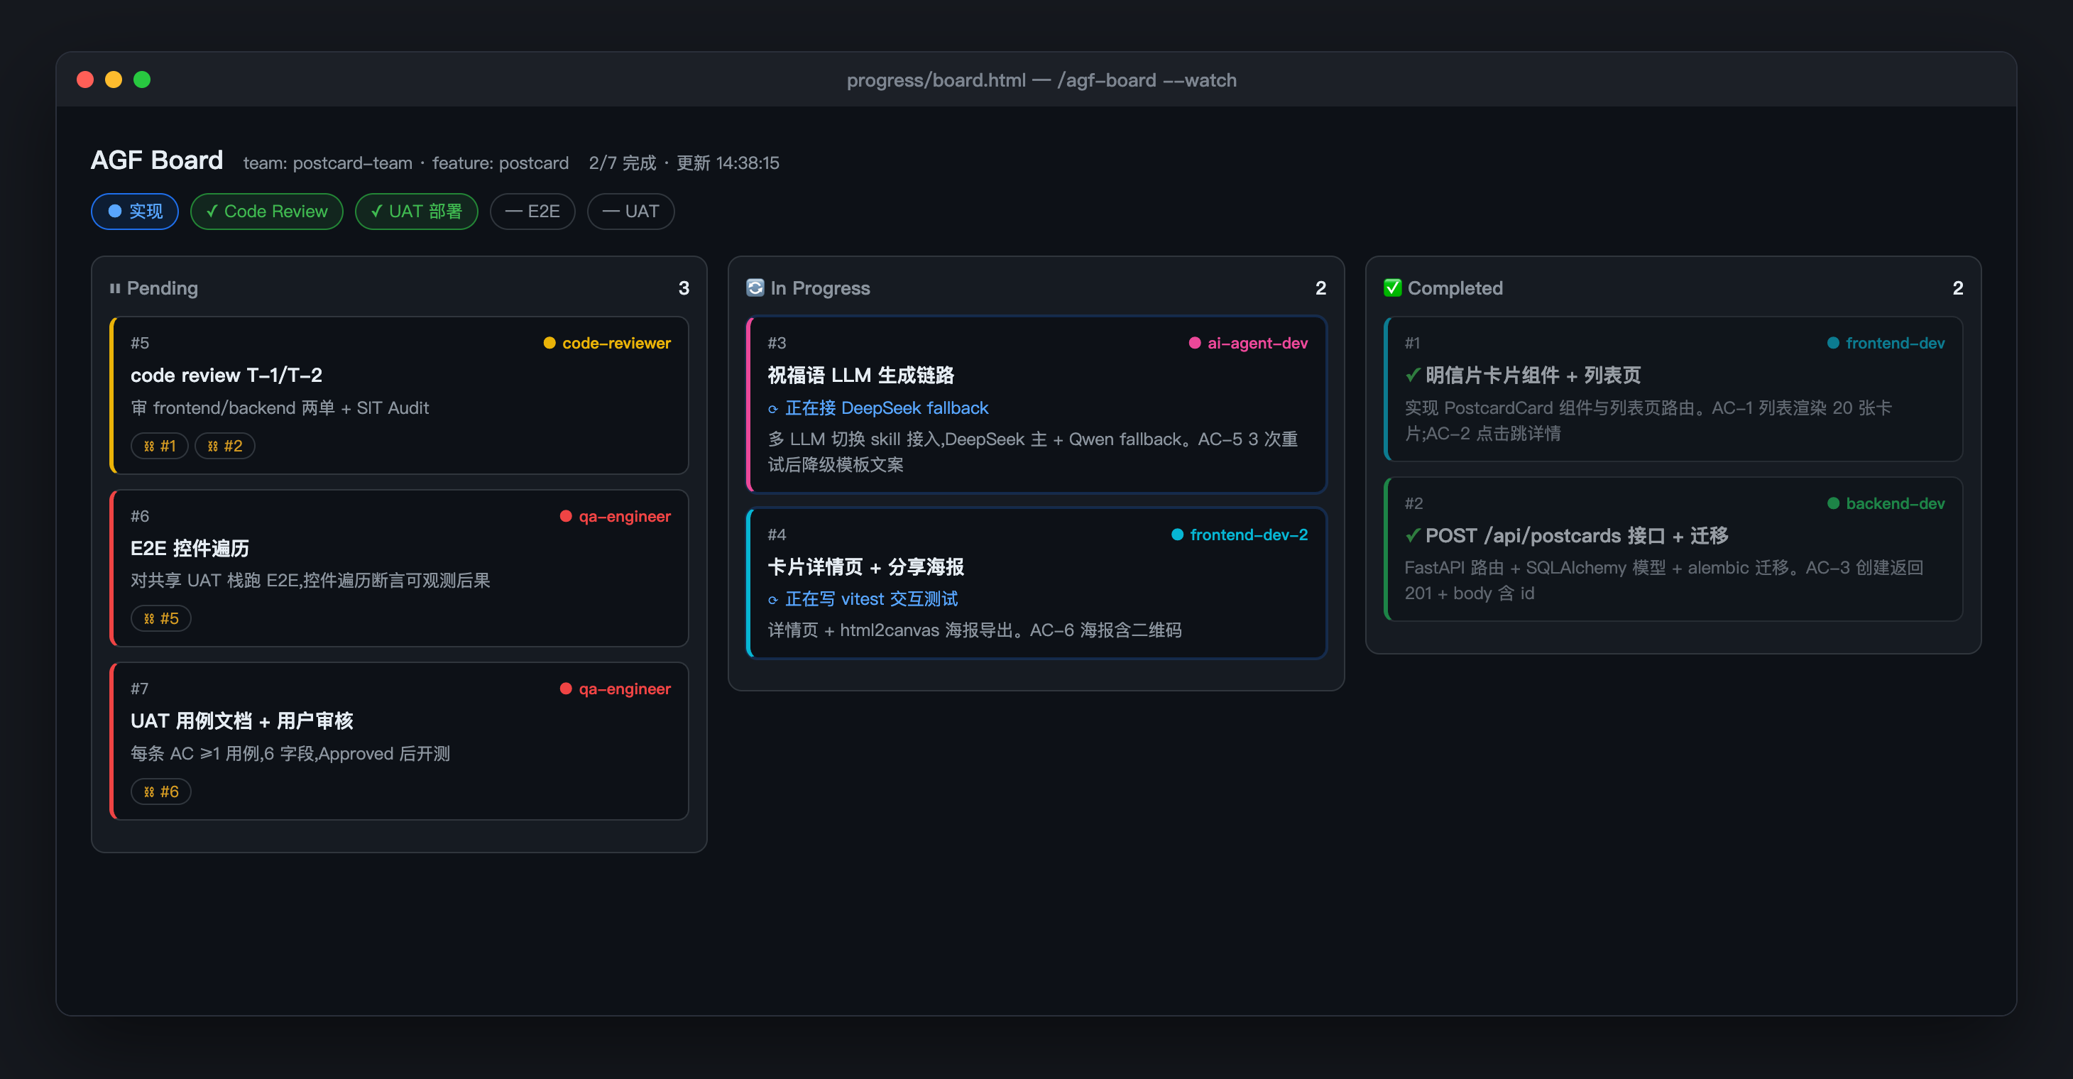The width and height of the screenshot is (2073, 1079).
Task: Click the teal dot beside frontend-dev
Action: (x=1833, y=343)
